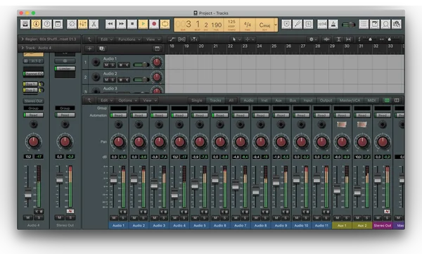Open Editors with the scissors icon
422x254 pixels.
pyautogui.click(x=94, y=24)
